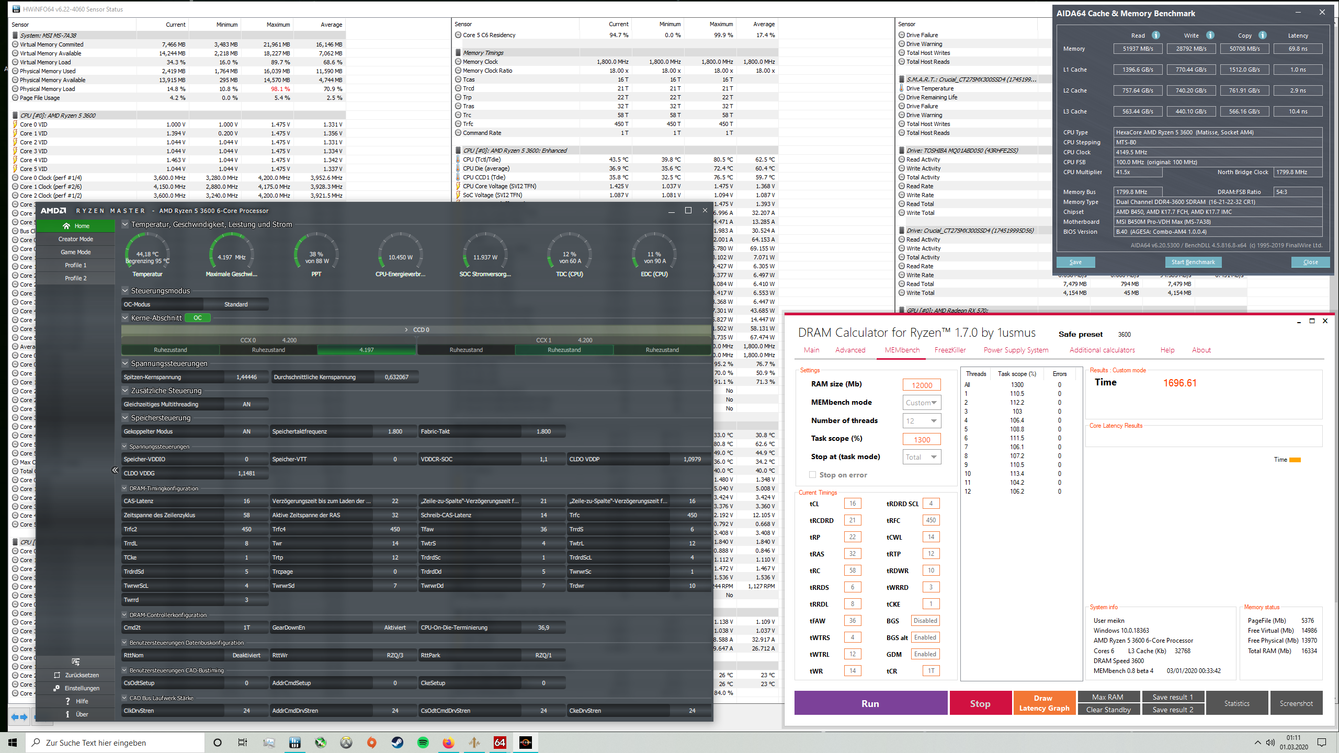Viewport: 1339px width, 753px height.
Task: Switch to Main tab in DRAM Calculator
Action: (x=812, y=350)
